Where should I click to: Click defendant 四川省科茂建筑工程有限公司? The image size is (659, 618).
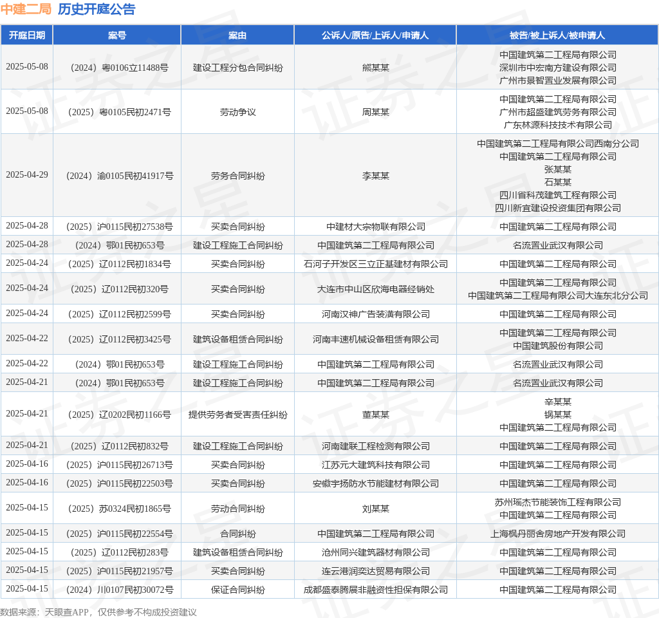point(558,195)
